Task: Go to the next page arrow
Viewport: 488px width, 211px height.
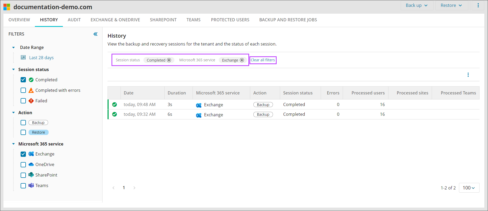Action: pyautogui.click(x=134, y=188)
